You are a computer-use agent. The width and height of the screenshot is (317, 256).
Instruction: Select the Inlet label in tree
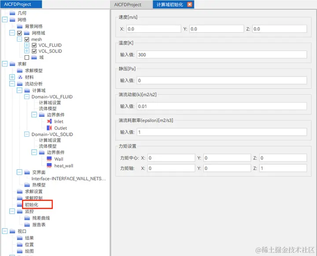[59, 121]
